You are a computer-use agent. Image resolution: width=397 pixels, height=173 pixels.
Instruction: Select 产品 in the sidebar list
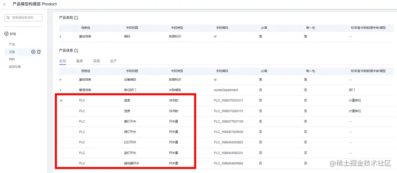(x=12, y=44)
